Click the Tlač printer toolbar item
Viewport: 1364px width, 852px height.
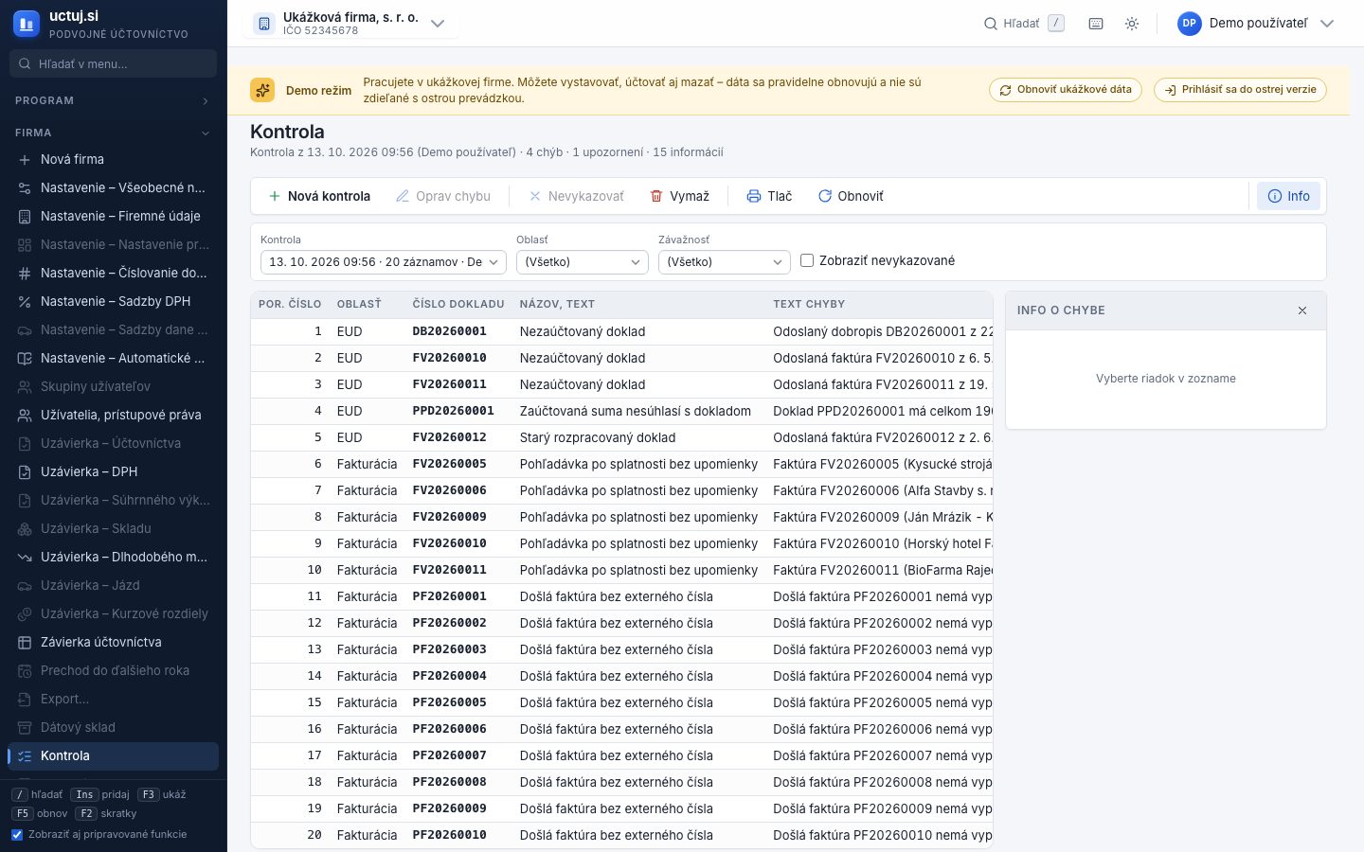(769, 196)
